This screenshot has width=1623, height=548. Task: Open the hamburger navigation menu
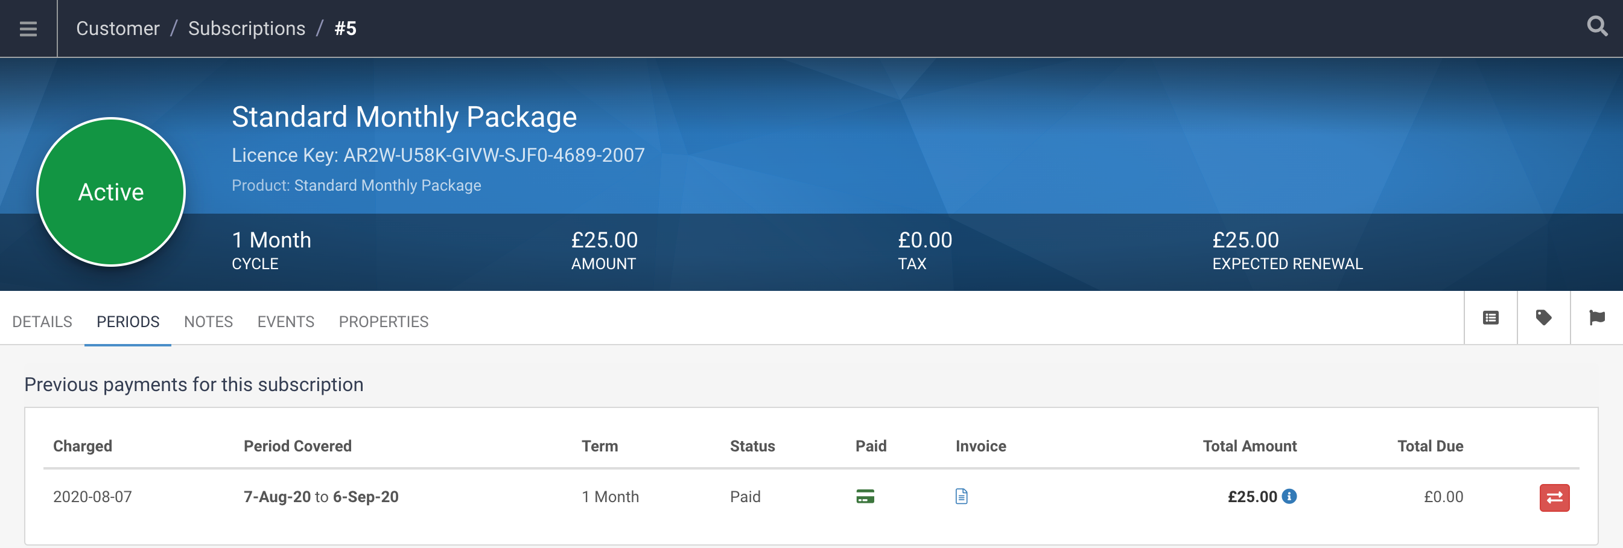28,28
